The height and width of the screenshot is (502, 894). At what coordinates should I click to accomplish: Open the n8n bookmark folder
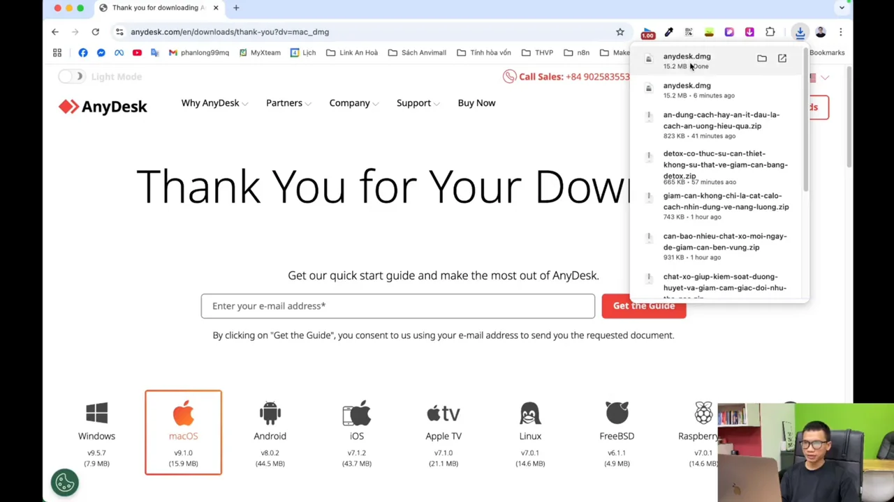[x=577, y=53]
